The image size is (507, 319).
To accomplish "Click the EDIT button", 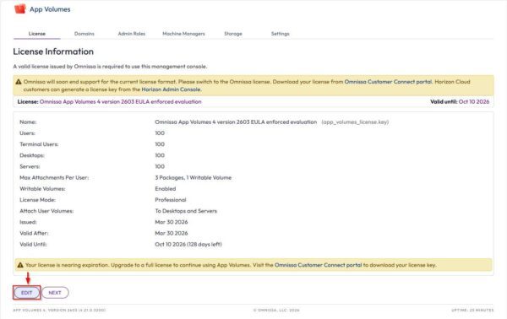I will [26, 293].
